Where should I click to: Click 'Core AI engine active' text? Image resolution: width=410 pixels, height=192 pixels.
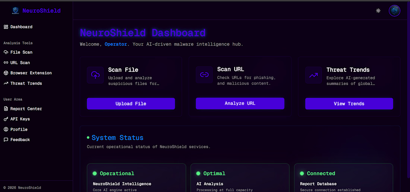coord(115,190)
